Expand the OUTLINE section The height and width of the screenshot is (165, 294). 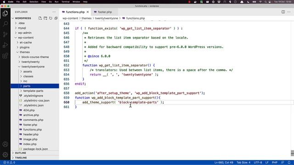click(x=35, y=153)
